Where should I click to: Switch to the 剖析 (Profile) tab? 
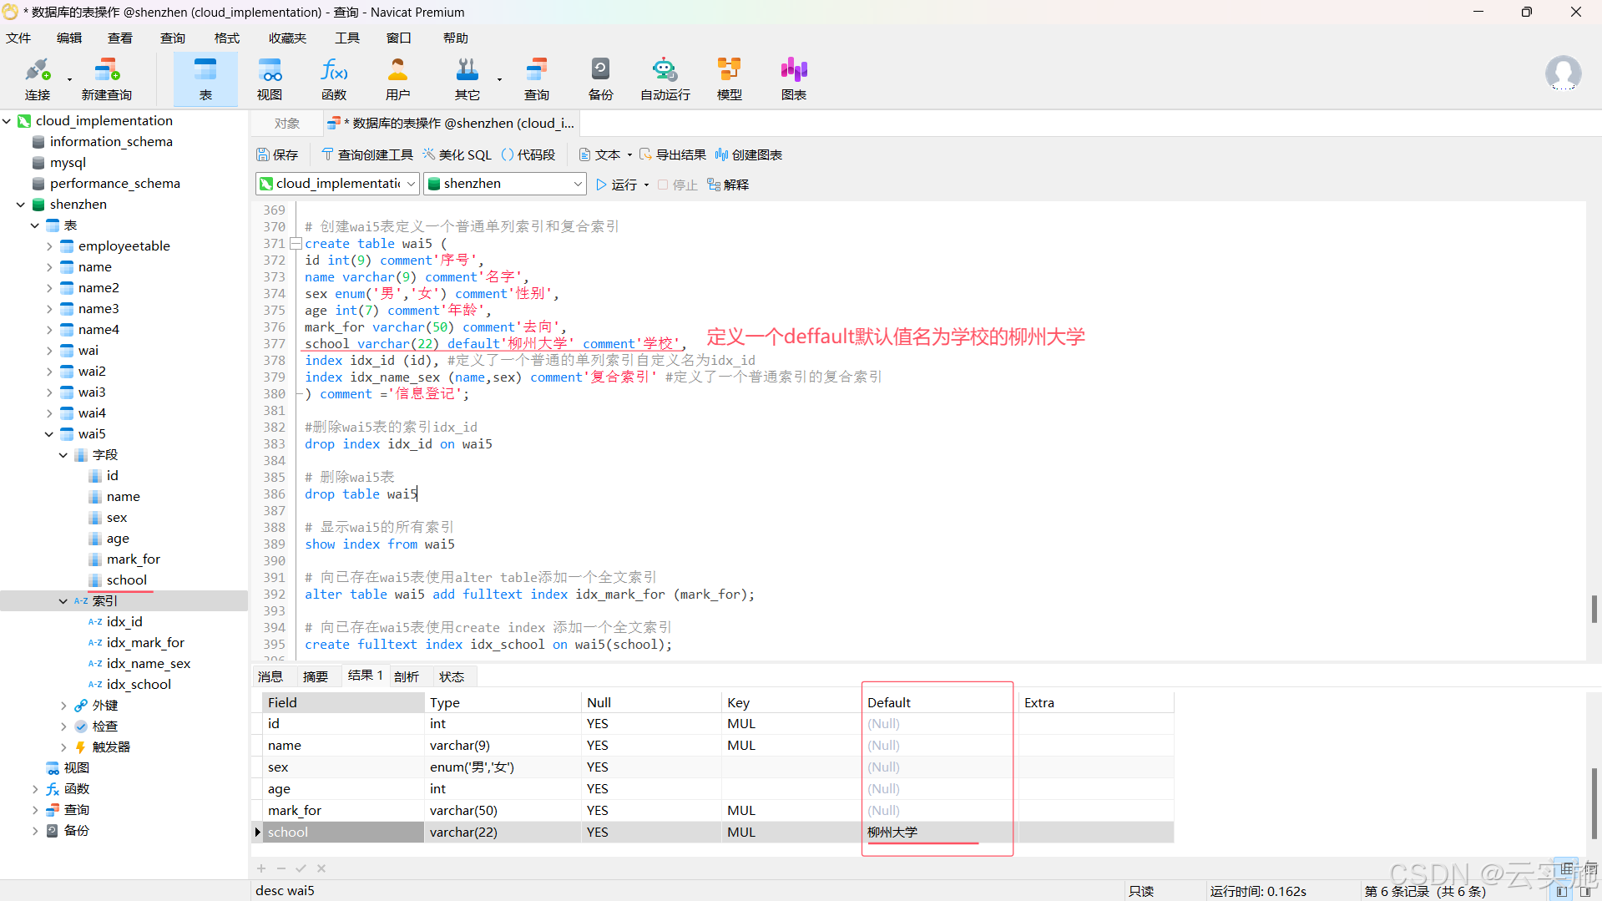click(407, 676)
